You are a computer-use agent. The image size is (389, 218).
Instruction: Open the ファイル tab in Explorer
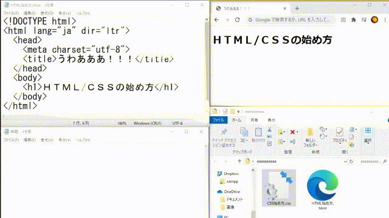pyautogui.click(x=219, y=120)
